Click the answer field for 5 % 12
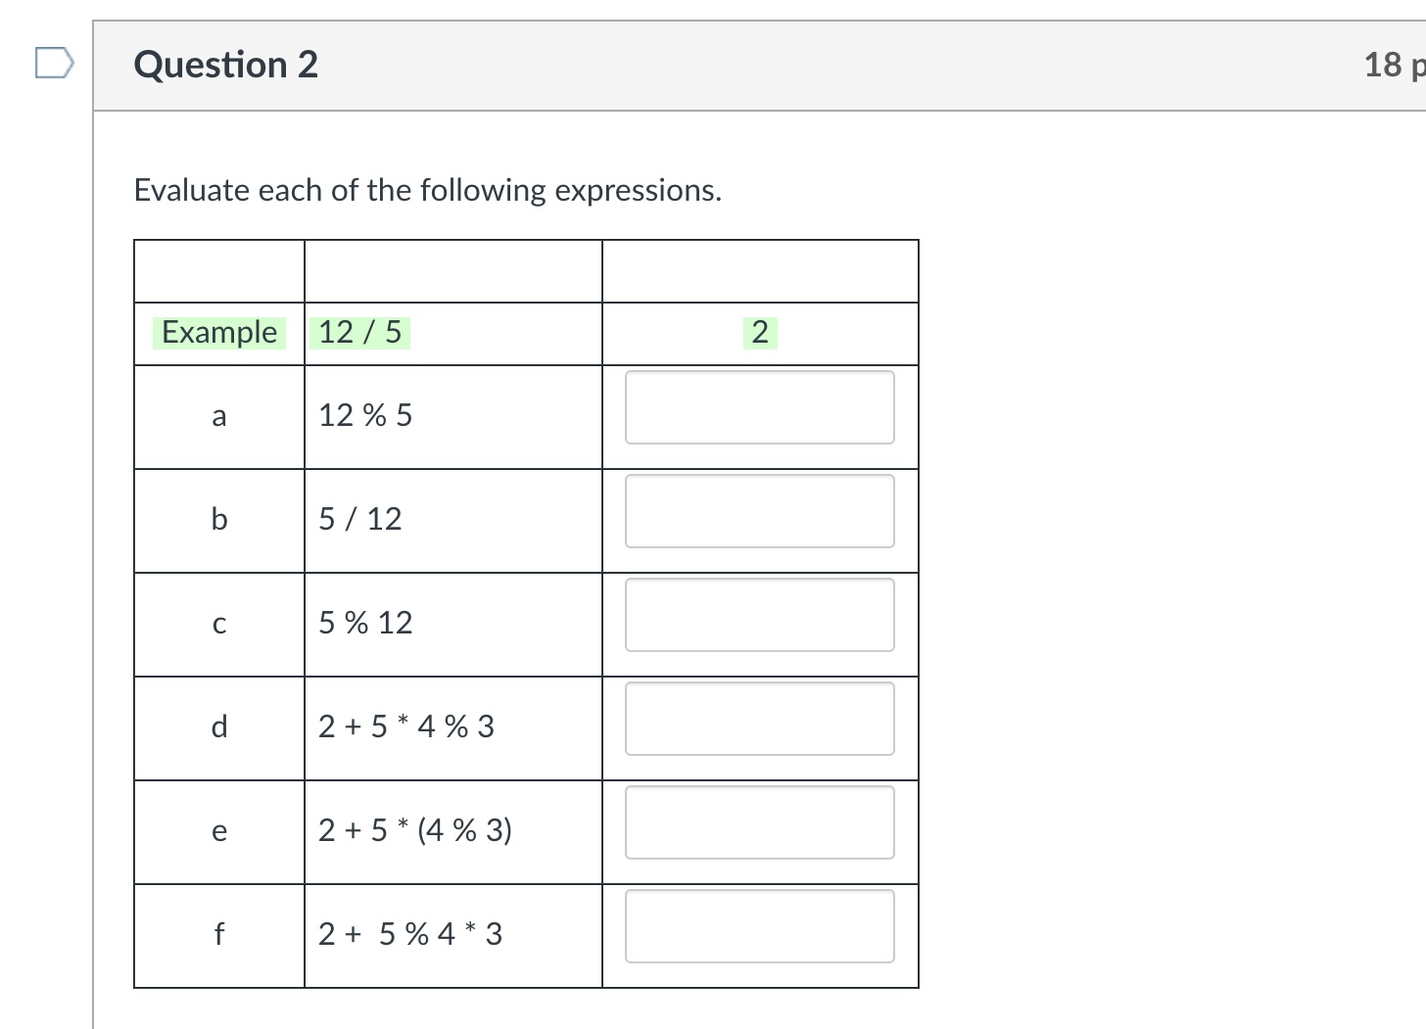The image size is (1426, 1029). [x=760, y=615]
